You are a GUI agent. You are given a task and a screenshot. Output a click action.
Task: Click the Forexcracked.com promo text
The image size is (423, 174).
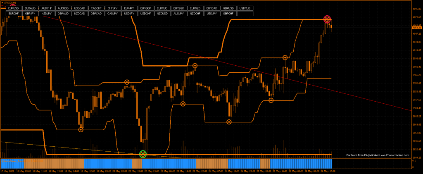click(x=377, y=155)
